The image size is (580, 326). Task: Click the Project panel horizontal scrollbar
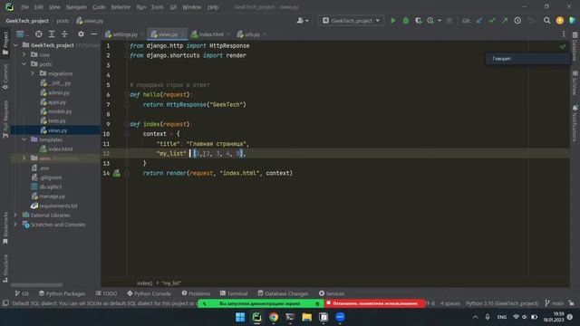click(36, 285)
